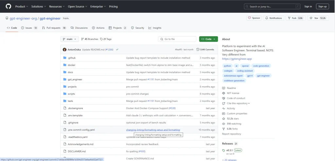Open the .pre-commit-config.yaml file
335x161 pixels.
[x=81, y=130]
